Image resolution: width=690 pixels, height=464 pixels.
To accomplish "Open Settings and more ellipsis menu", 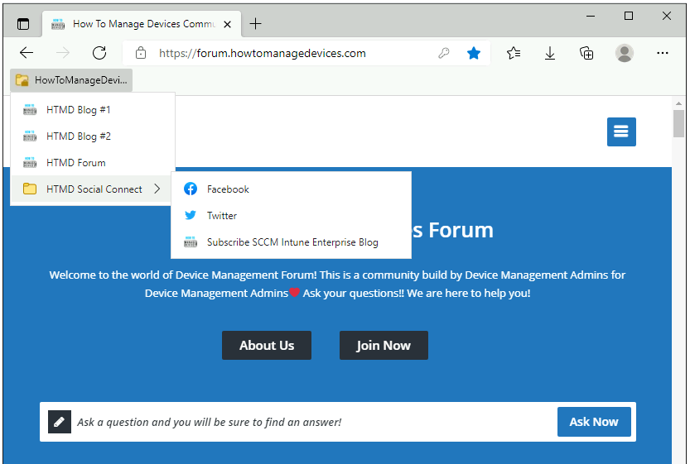I will [x=663, y=53].
